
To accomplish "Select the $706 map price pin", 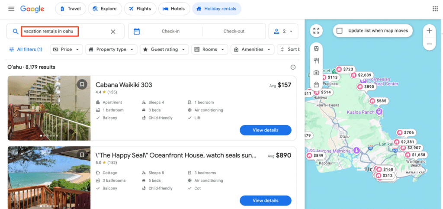I will click(x=406, y=132).
